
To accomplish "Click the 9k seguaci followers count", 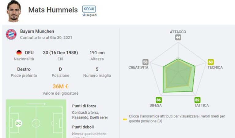I will pyautogui.click(x=90, y=15).
